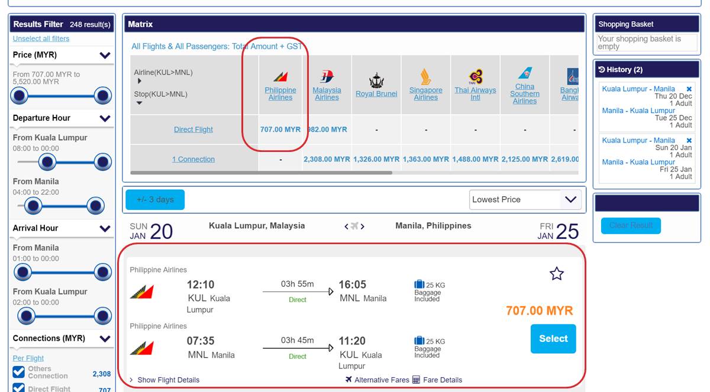Screen dimensions: 710x392
Task: Click the Price maximum slider handle
Action: pos(103,95)
